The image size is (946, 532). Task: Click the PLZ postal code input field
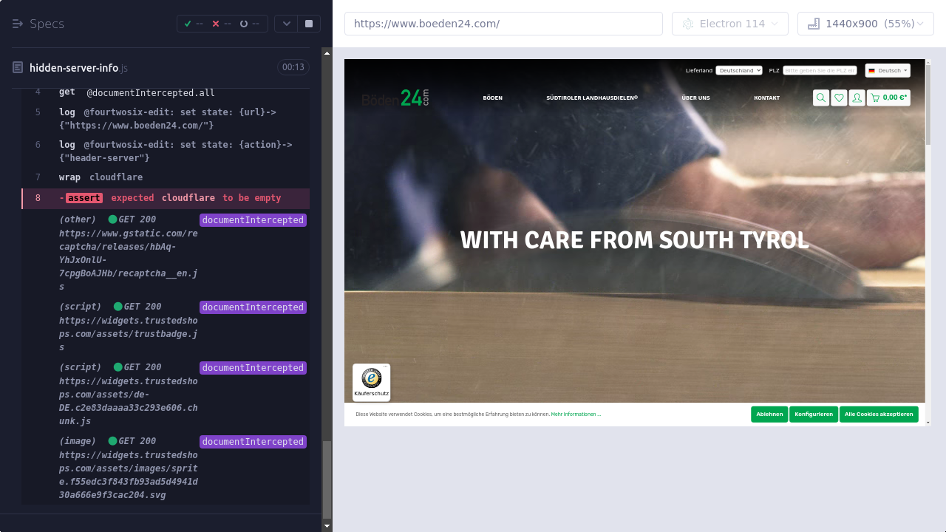point(820,70)
